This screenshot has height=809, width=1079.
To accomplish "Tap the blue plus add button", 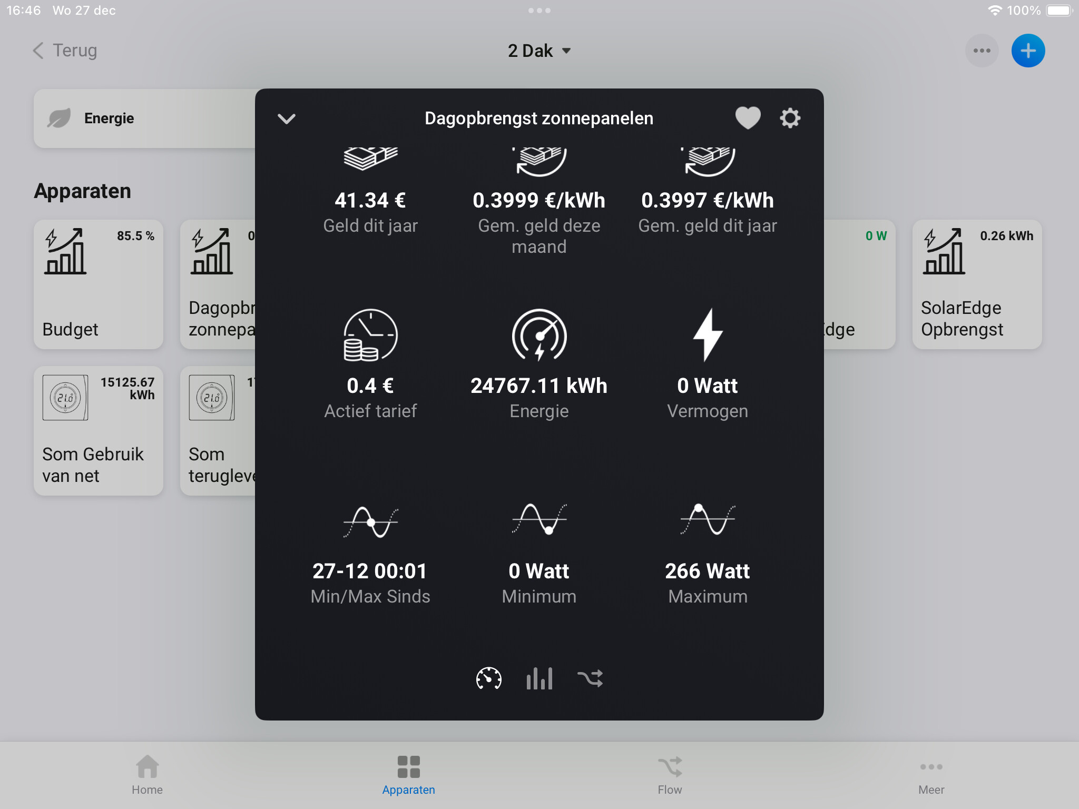I will tap(1028, 51).
